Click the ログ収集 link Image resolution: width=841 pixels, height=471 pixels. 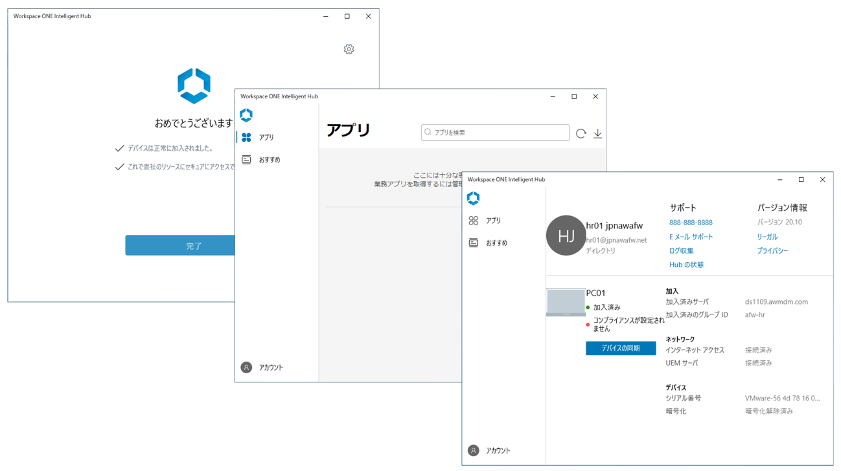pos(682,250)
